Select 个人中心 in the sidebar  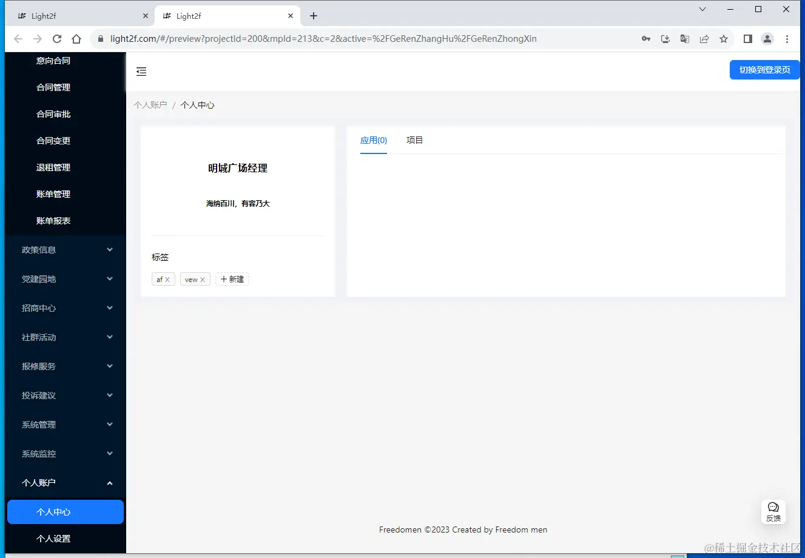coord(66,512)
